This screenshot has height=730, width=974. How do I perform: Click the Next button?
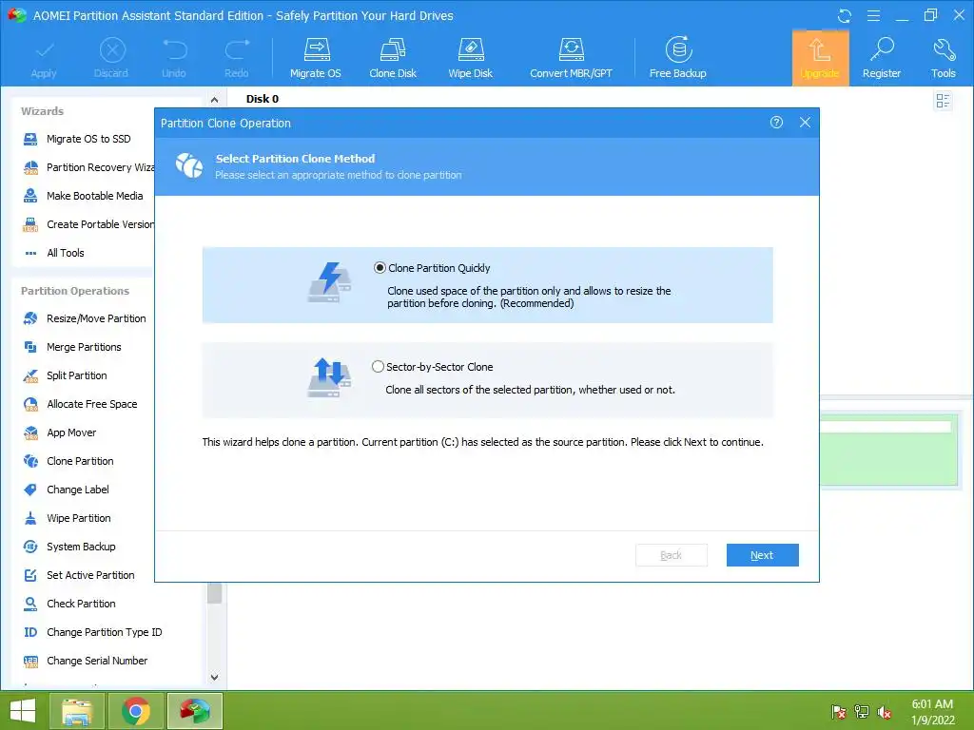tap(762, 555)
